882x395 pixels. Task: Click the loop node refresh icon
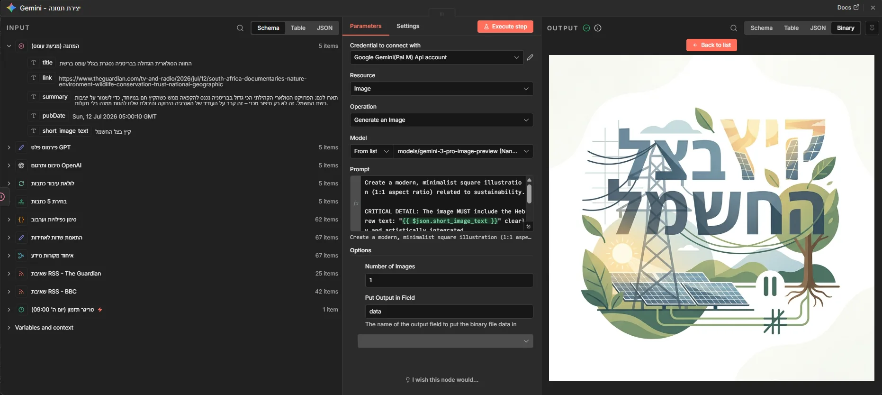point(21,184)
